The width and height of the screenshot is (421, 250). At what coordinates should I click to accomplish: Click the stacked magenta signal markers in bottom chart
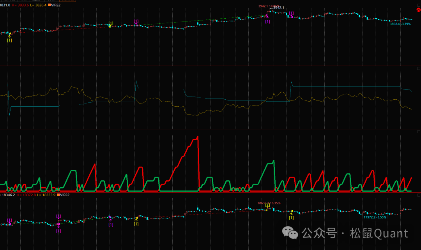pyautogui.click(x=58, y=224)
